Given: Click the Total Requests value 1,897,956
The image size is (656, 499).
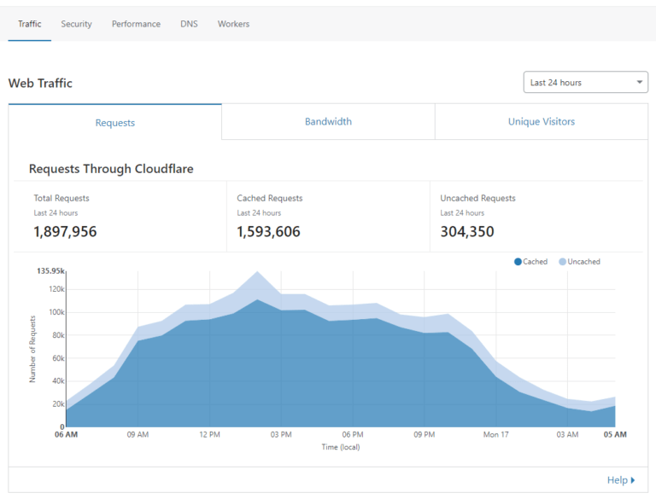Looking at the screenshot, I should pyautogui.click(x=65, y=231).
